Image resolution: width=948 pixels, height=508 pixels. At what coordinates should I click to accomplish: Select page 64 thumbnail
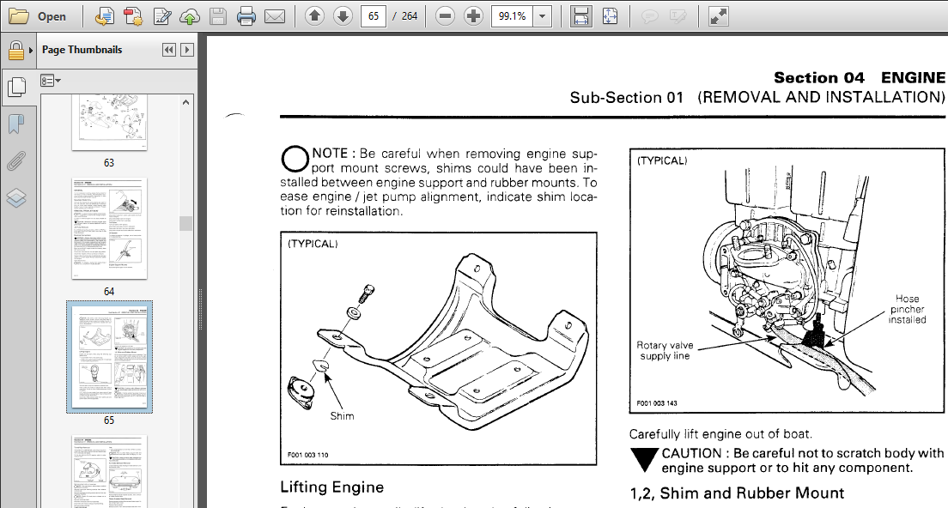(109, 228)
